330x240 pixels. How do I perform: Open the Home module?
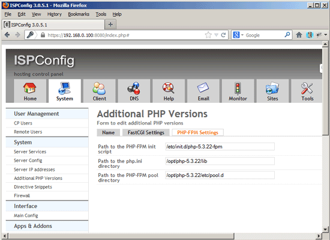30,91
